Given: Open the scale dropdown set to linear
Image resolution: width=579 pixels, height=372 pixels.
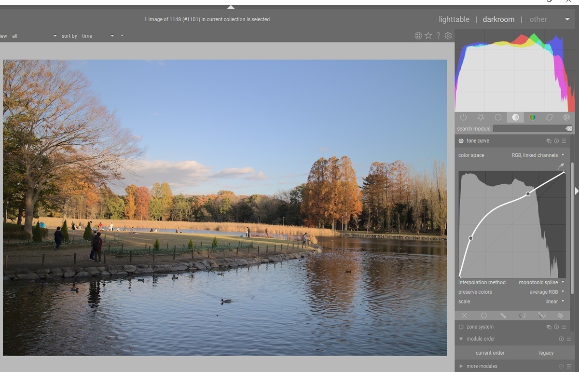Looking at the screenshot, I should 511,302.
